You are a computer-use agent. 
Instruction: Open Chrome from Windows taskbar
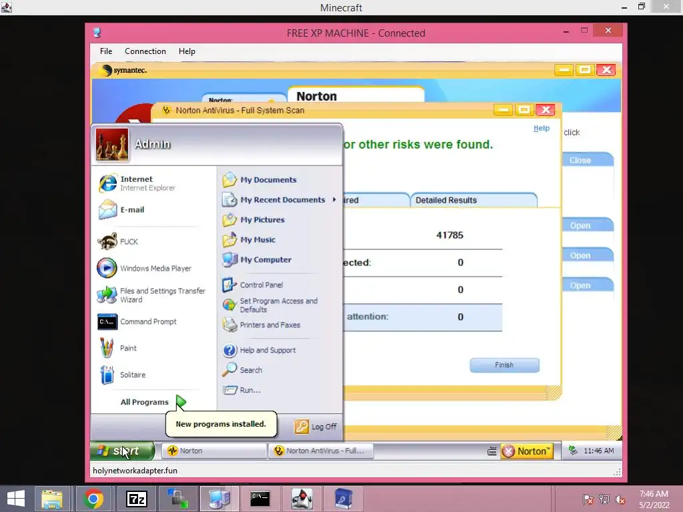(93, 499)
